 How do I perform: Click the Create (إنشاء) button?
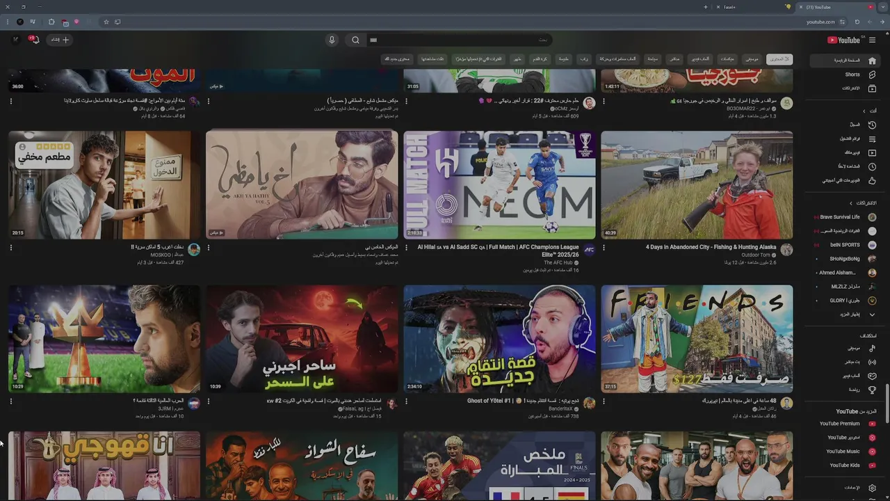point(59,40)
